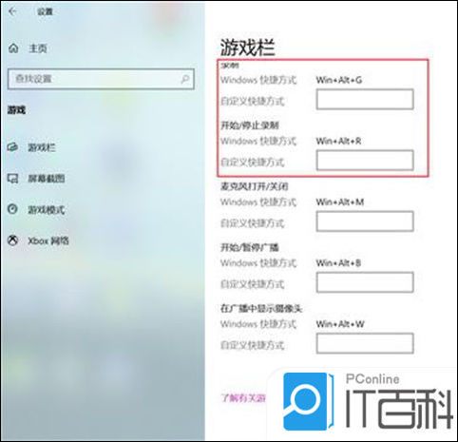Click custom shortcut field under Win+Alt+M
The width and height of the screenshot is (458, 442).
pos(365,221)
